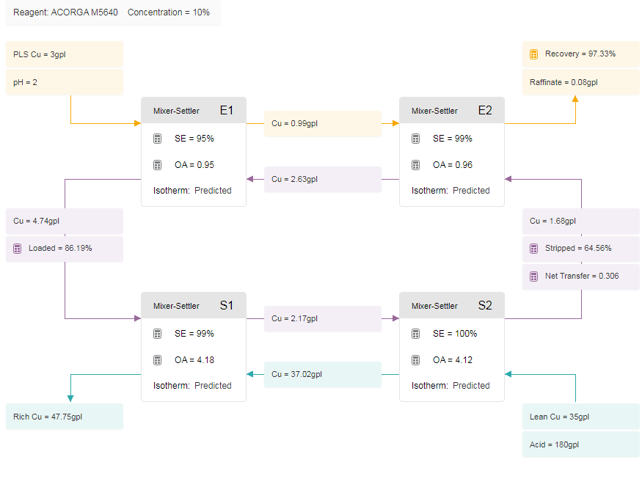Click calculator icon beside Recovery = 97.33%
The image size is (642, 487).
[533, 54]
